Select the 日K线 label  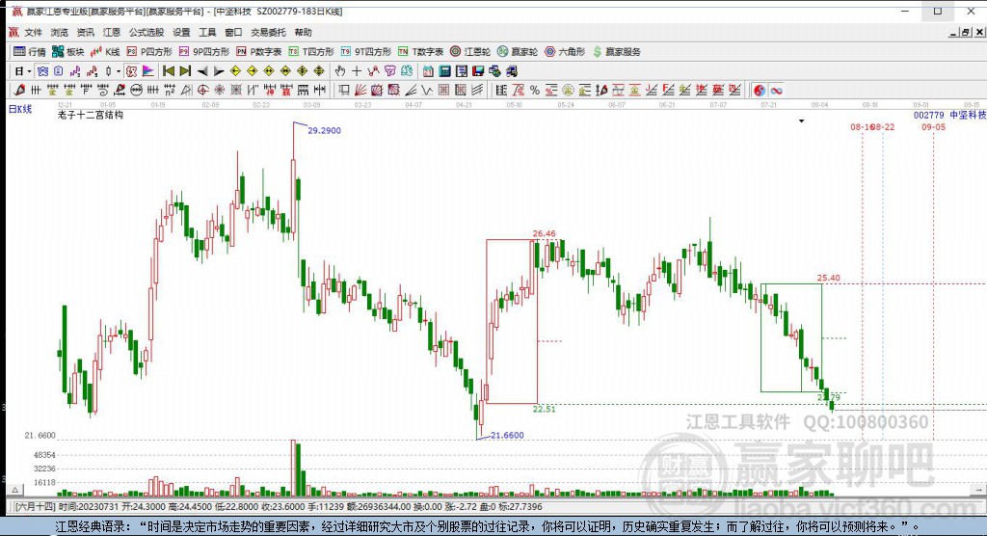(x=19, y=109)
